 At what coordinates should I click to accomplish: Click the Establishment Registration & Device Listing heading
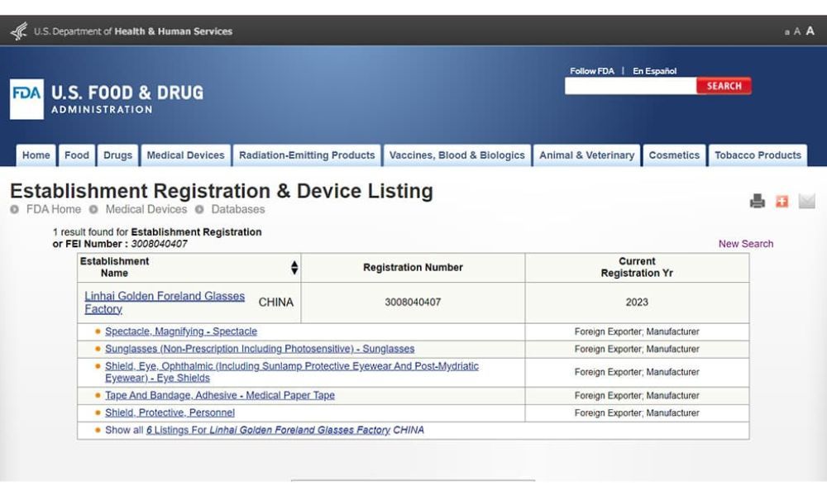(222, 191)
